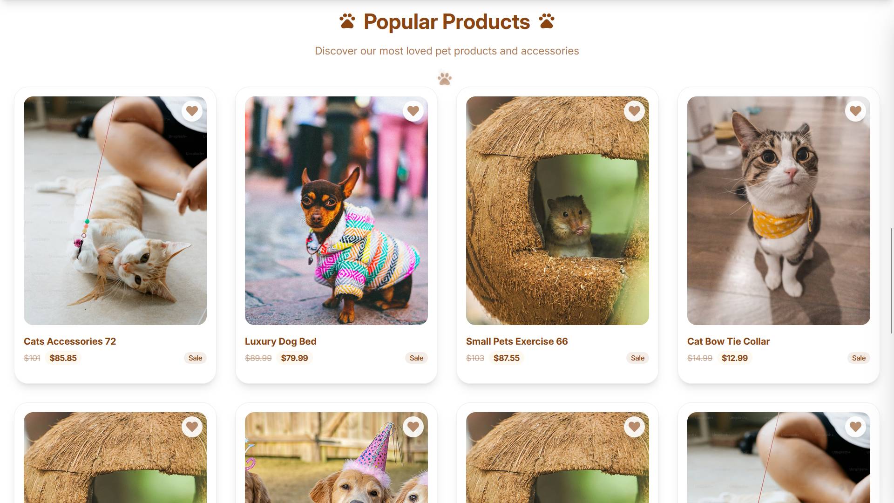Click the Small Pets Exercise 66 title
The image size is (894, 503).
517,341
